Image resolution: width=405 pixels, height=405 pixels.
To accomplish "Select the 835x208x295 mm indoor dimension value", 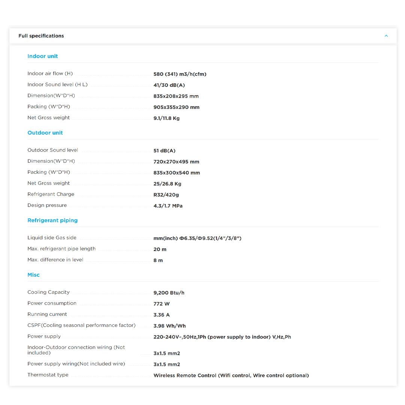I will (176, 96).
